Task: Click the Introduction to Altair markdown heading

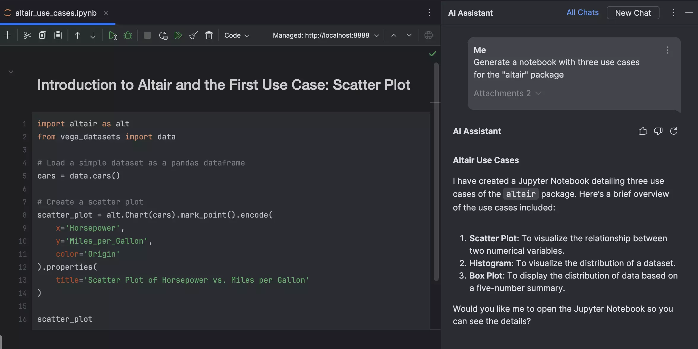Action: coord(223,85)
